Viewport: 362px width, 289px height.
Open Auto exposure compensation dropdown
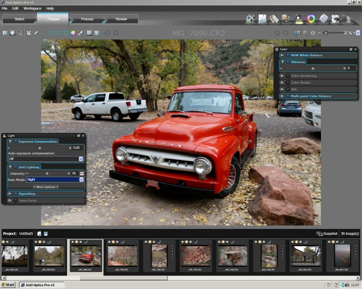coord(81,158)
